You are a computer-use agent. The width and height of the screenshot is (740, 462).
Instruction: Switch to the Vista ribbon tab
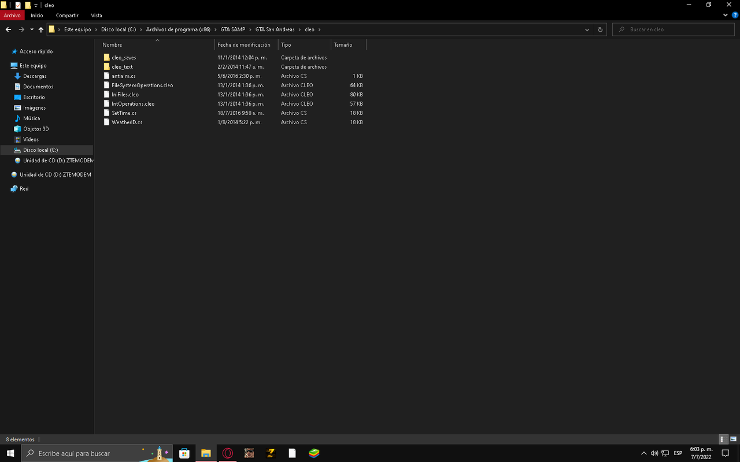(97, 16)
